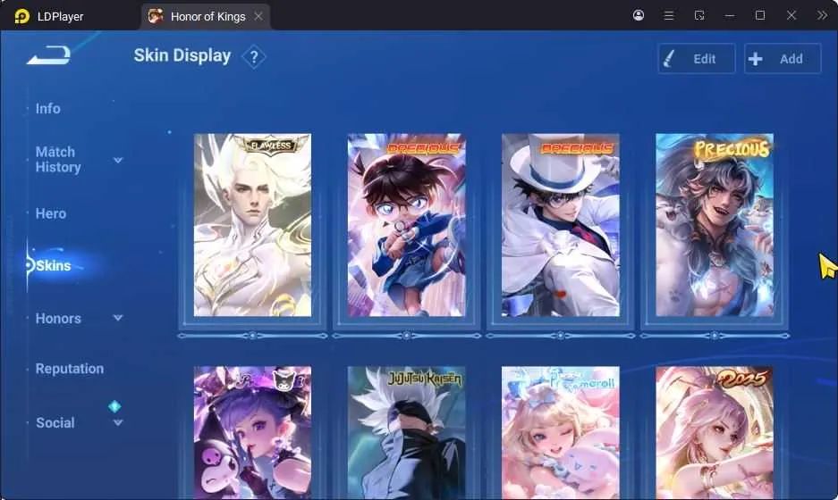Open the LDPlayer account icon
Screen dimensions: 838x500
[639, 15]
